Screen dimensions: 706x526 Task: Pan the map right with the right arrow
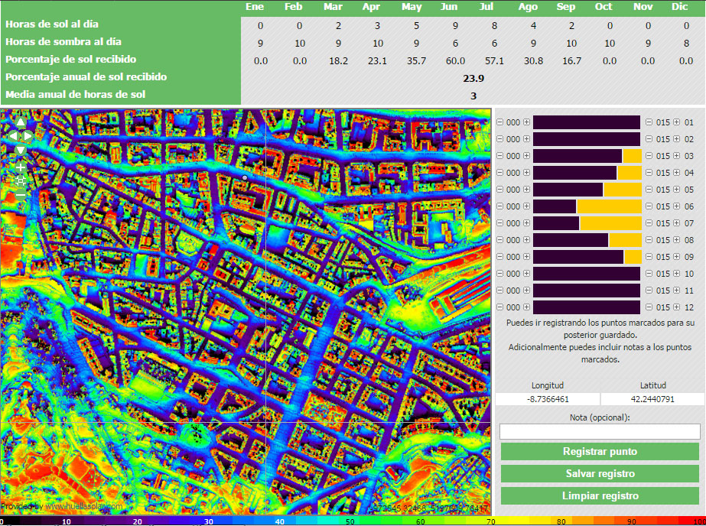coord(28,135)
